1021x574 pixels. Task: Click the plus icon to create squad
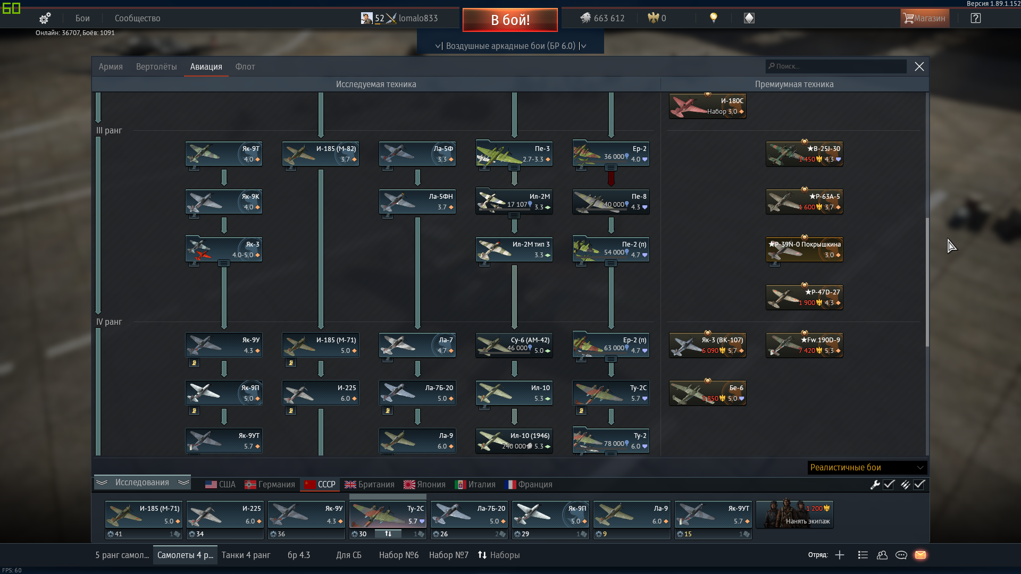(x=839, y=555)
